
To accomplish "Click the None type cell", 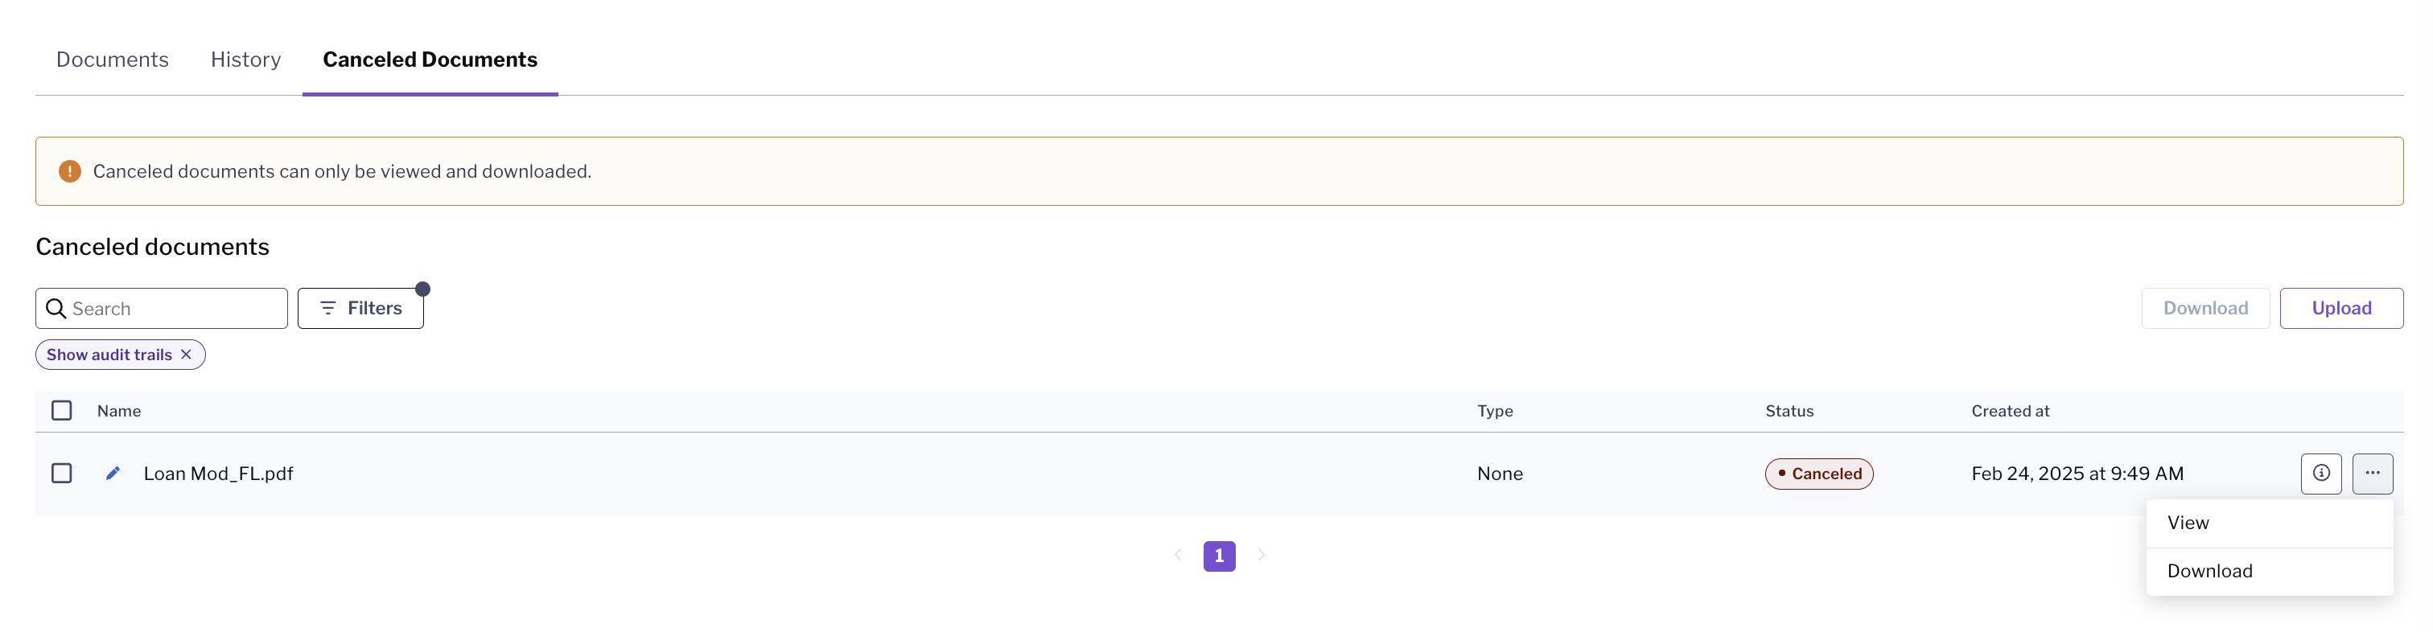I will coord(1499,474).
